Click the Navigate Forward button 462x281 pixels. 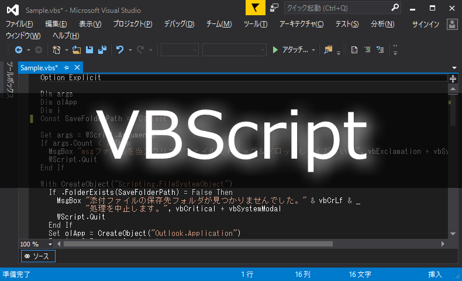[38, 50]
